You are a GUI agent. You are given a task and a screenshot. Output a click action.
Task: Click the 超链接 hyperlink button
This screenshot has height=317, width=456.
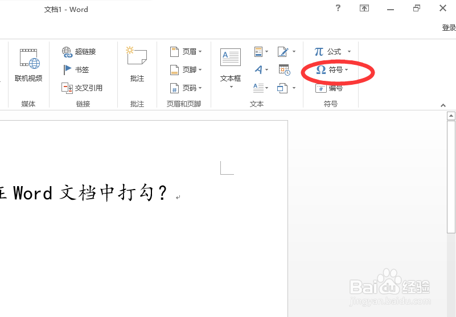(79, 52)
